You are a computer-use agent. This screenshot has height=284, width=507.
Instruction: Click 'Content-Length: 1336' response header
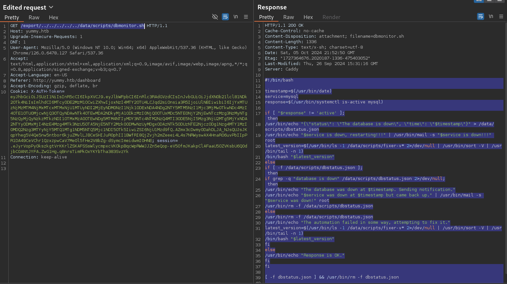[291, 42]
